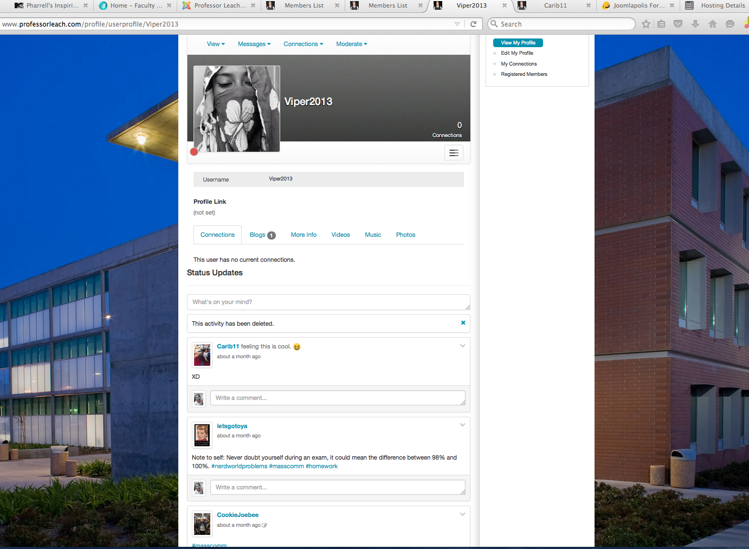The height and width of the screenshot is (549, 749).
Task: Switch to the Music tab
Action: click(373, 235)
